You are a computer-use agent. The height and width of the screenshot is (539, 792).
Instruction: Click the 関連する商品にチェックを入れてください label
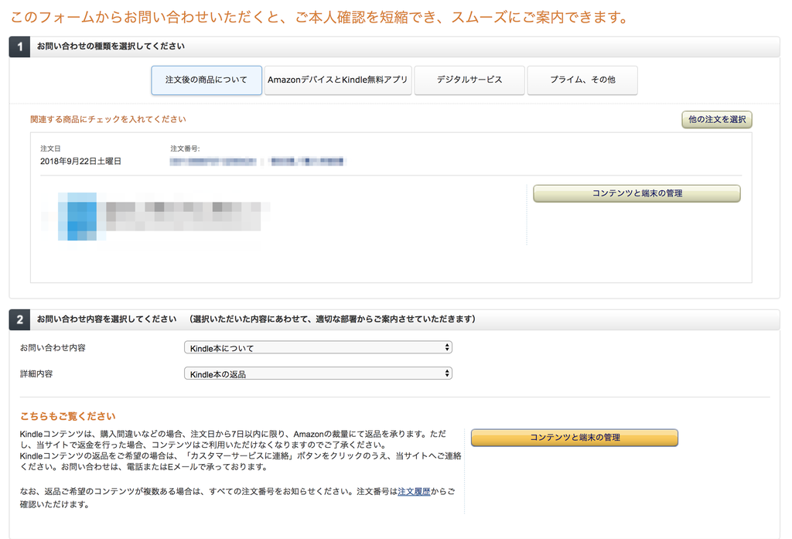pos(108,120)
